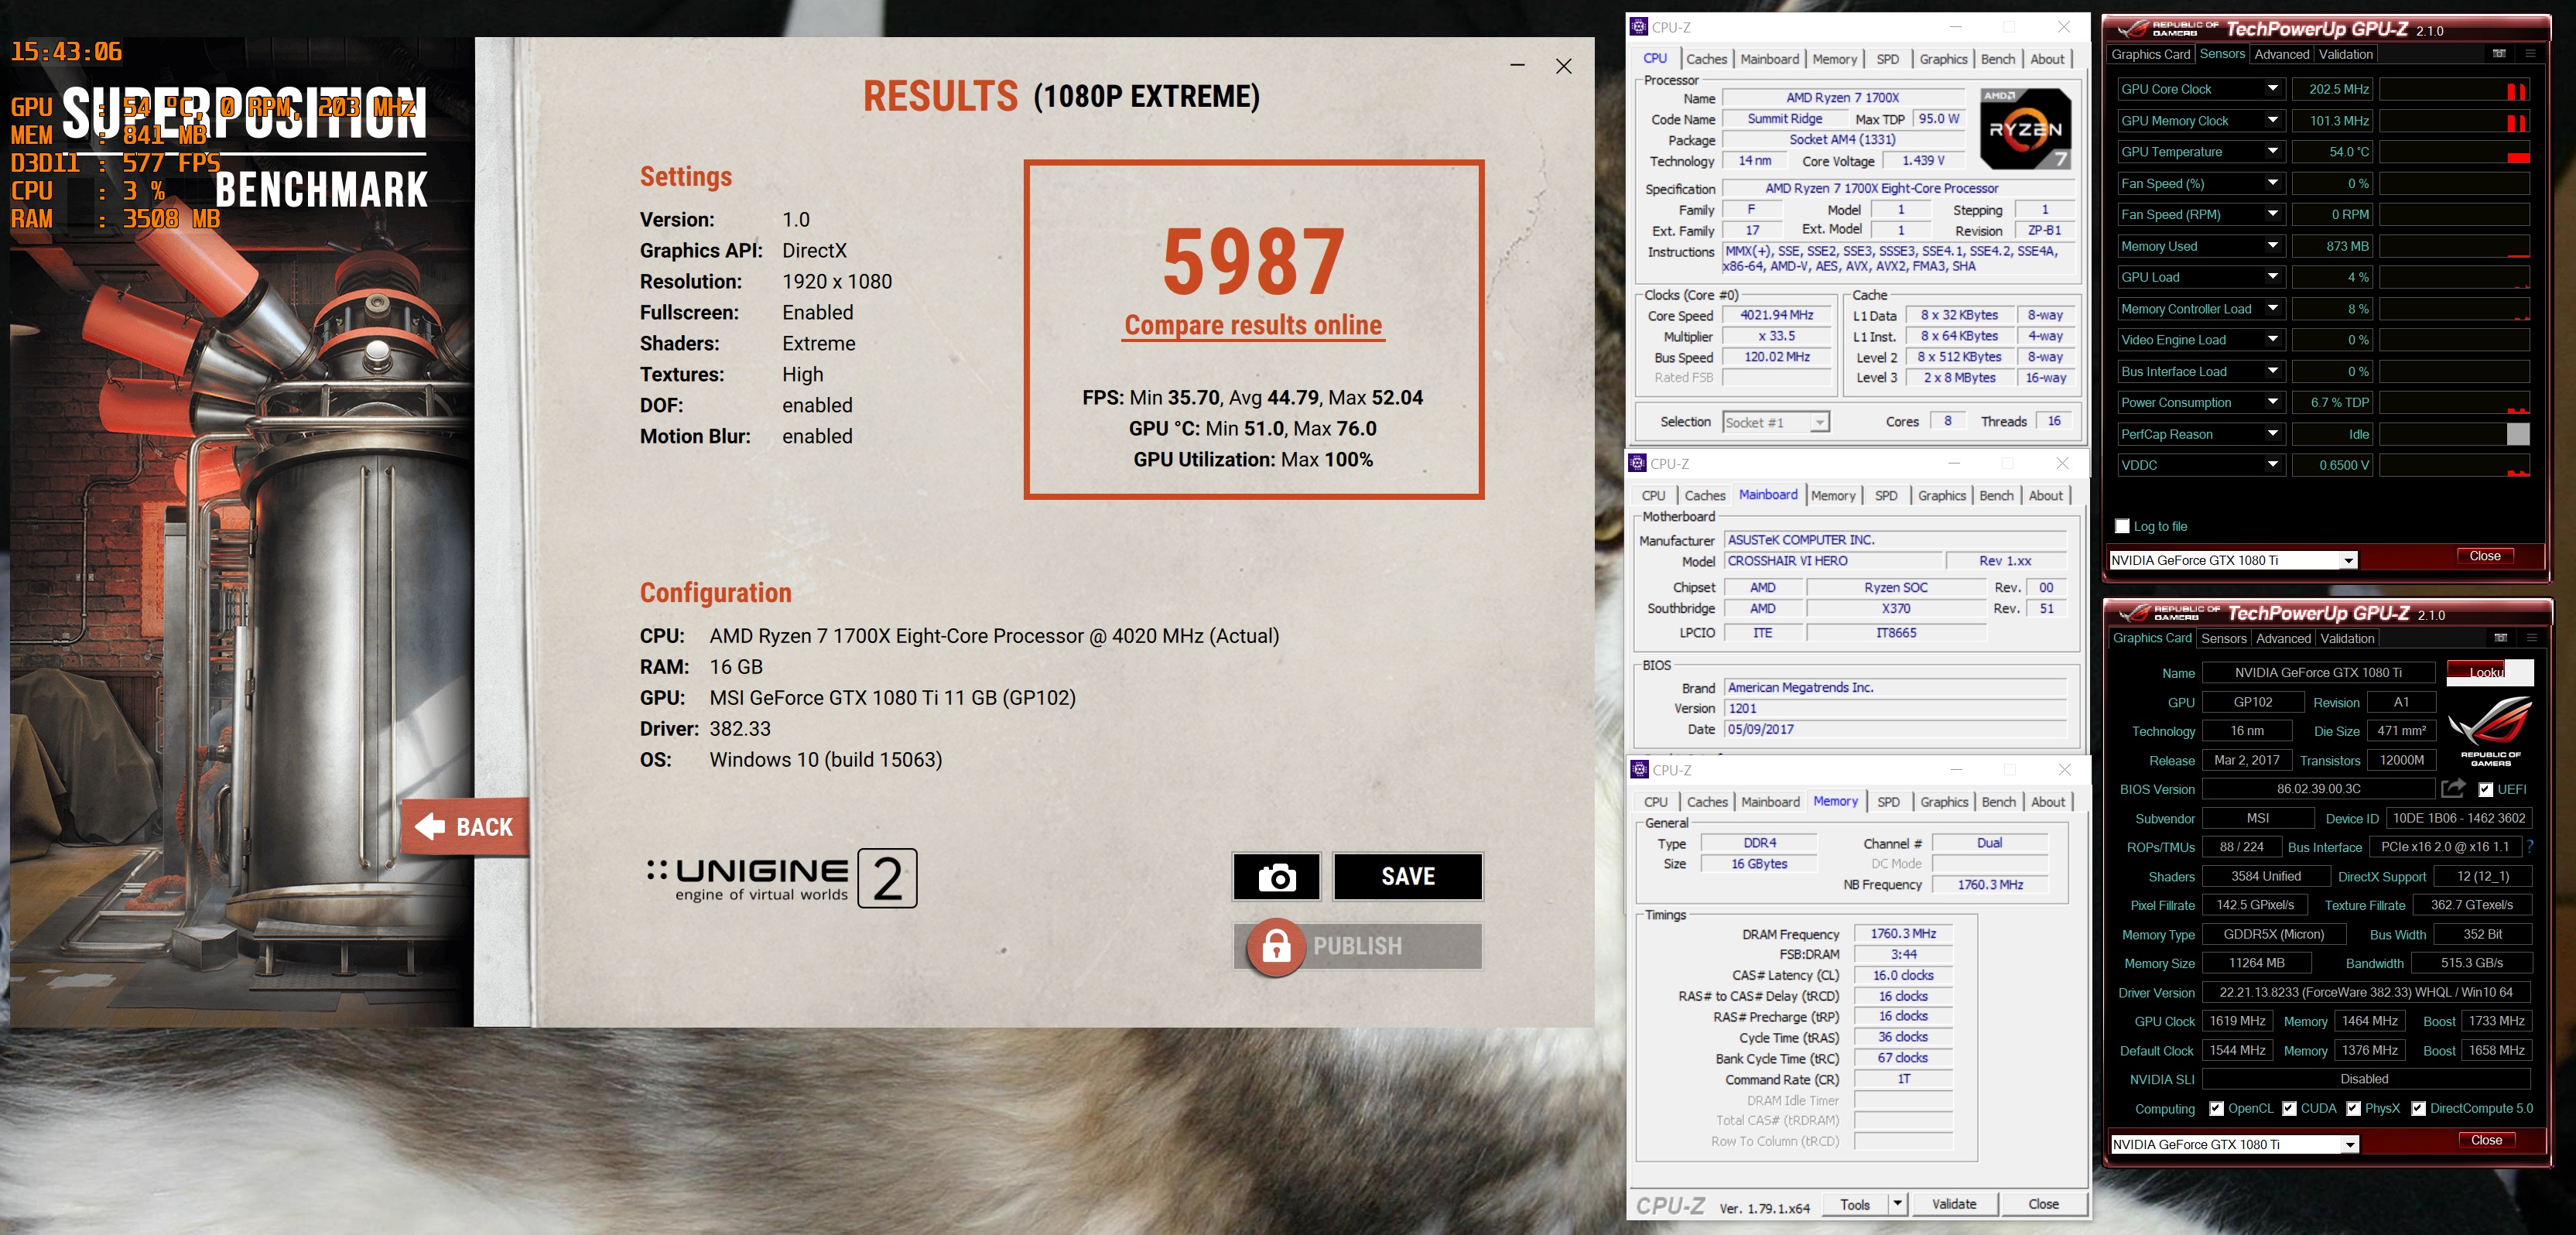
Task: Open the dropdown arrow next to CPU-Z Tools
Action: (1897, 1204)
